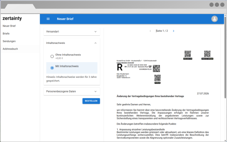The width and height of the screenshot is (227, 142).
Task: Click the Geheimer Schlüssel QR code in preview
Action: (x=207, y=54)
